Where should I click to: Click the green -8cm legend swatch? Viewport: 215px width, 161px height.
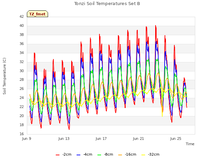click(99, 155)
